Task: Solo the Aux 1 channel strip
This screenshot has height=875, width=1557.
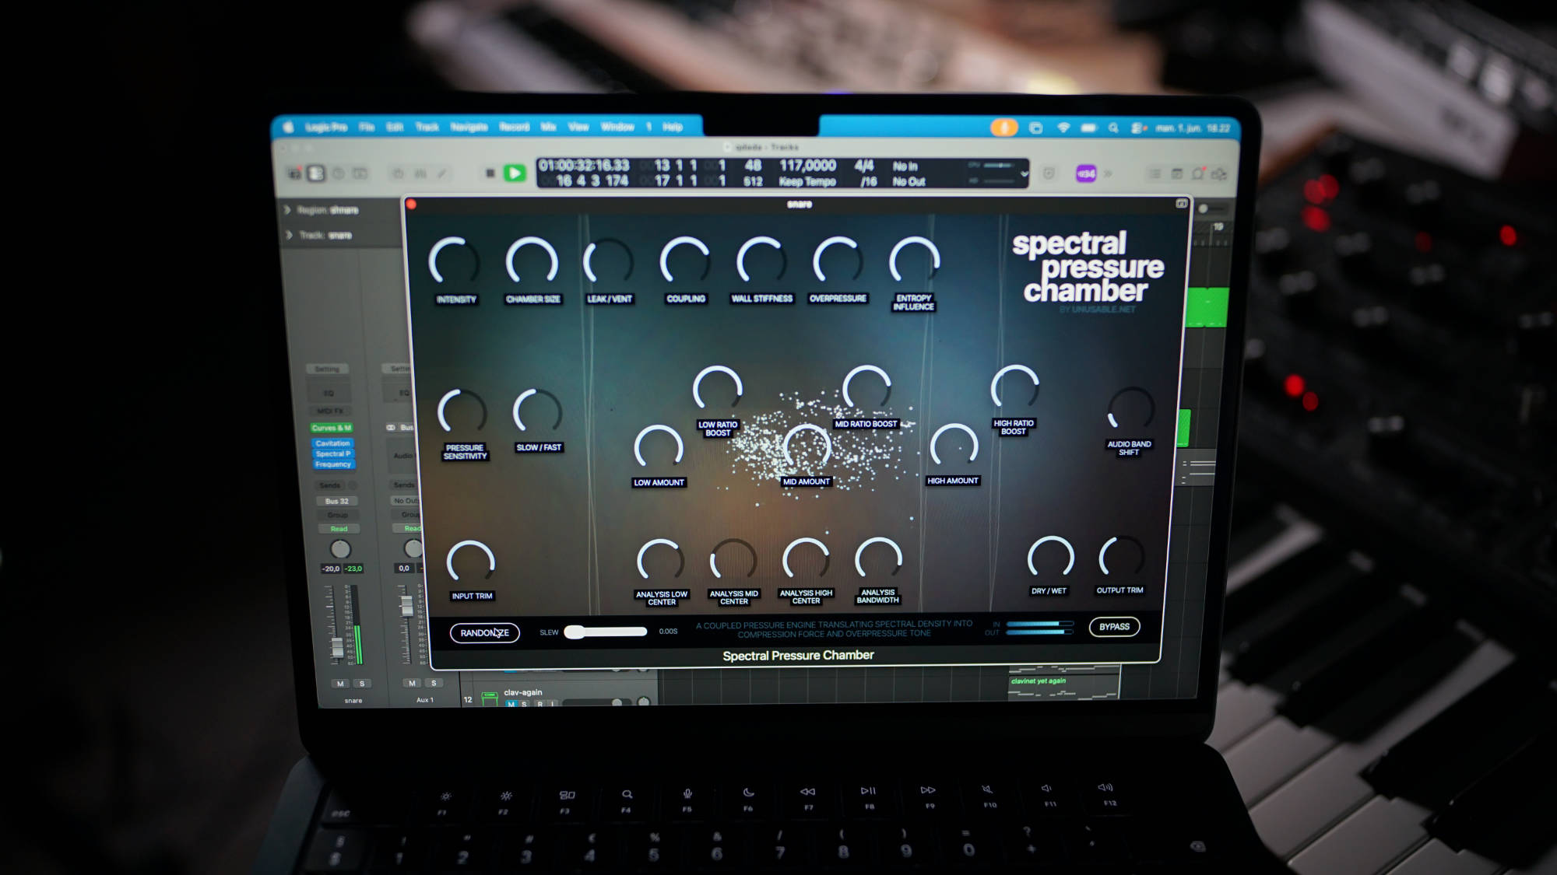Action: (x=434, y=683)
